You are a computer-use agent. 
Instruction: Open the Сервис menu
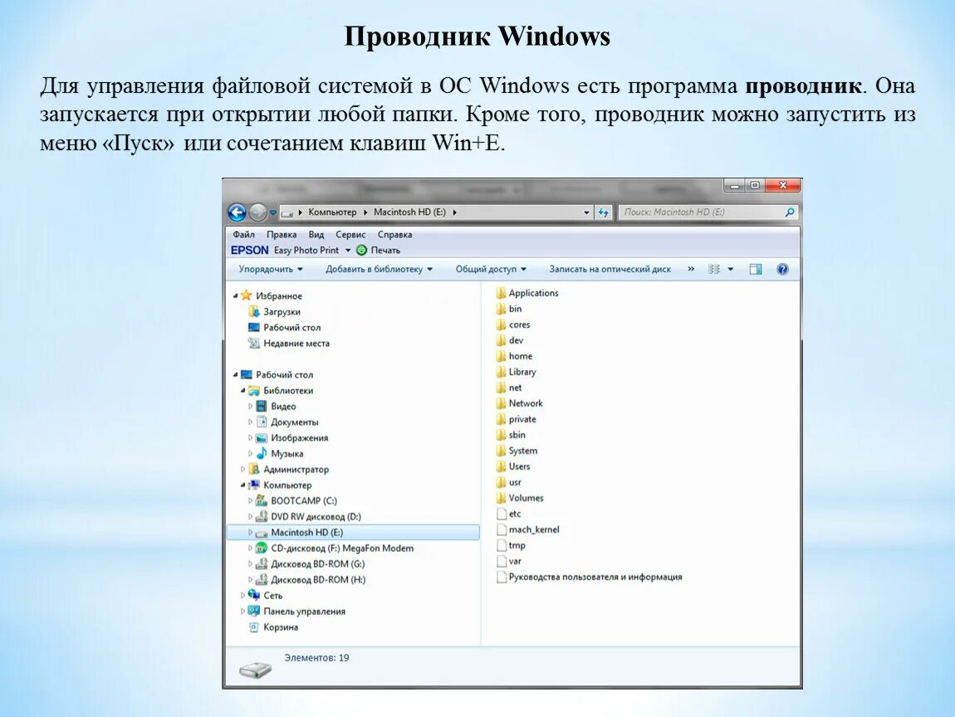[x=350, y=234]
